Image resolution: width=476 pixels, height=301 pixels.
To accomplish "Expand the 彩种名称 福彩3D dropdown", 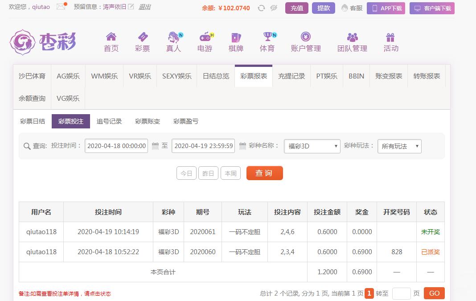I will coord(312,146).
